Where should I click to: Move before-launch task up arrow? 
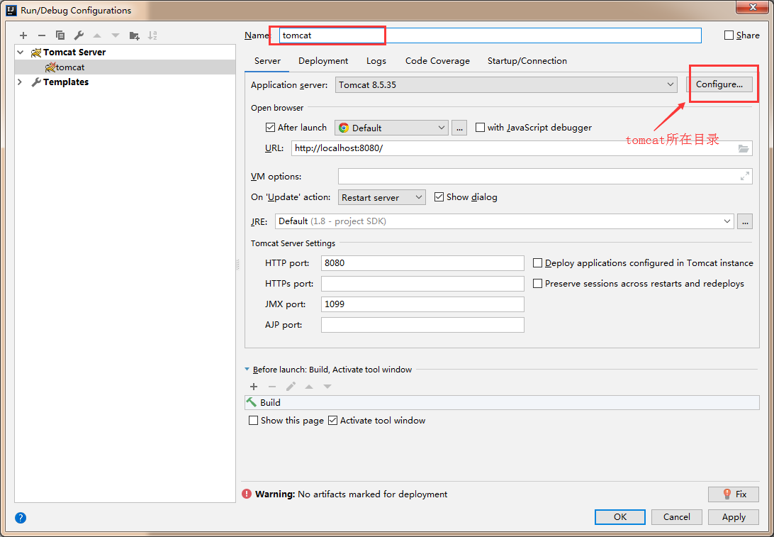tap(309, 387)
